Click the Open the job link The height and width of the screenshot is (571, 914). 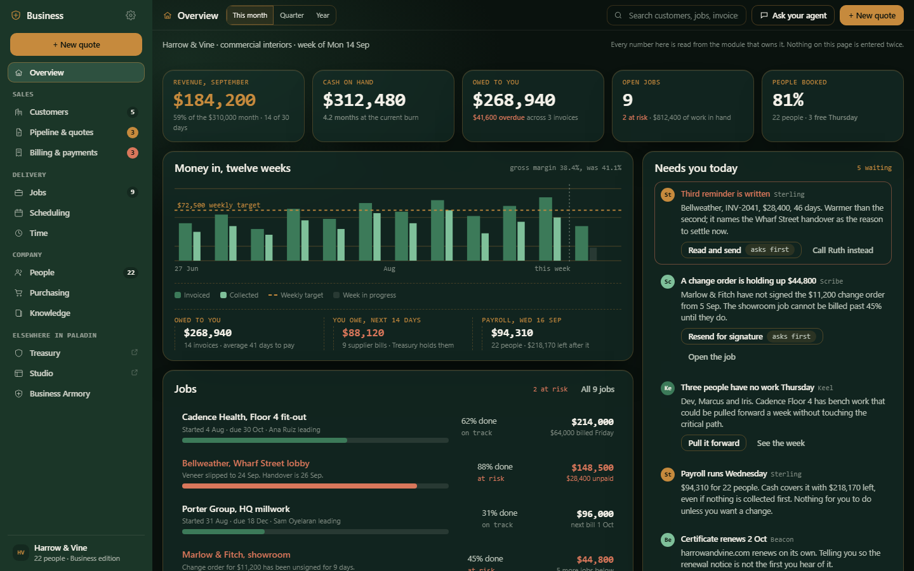coord(712,357)
